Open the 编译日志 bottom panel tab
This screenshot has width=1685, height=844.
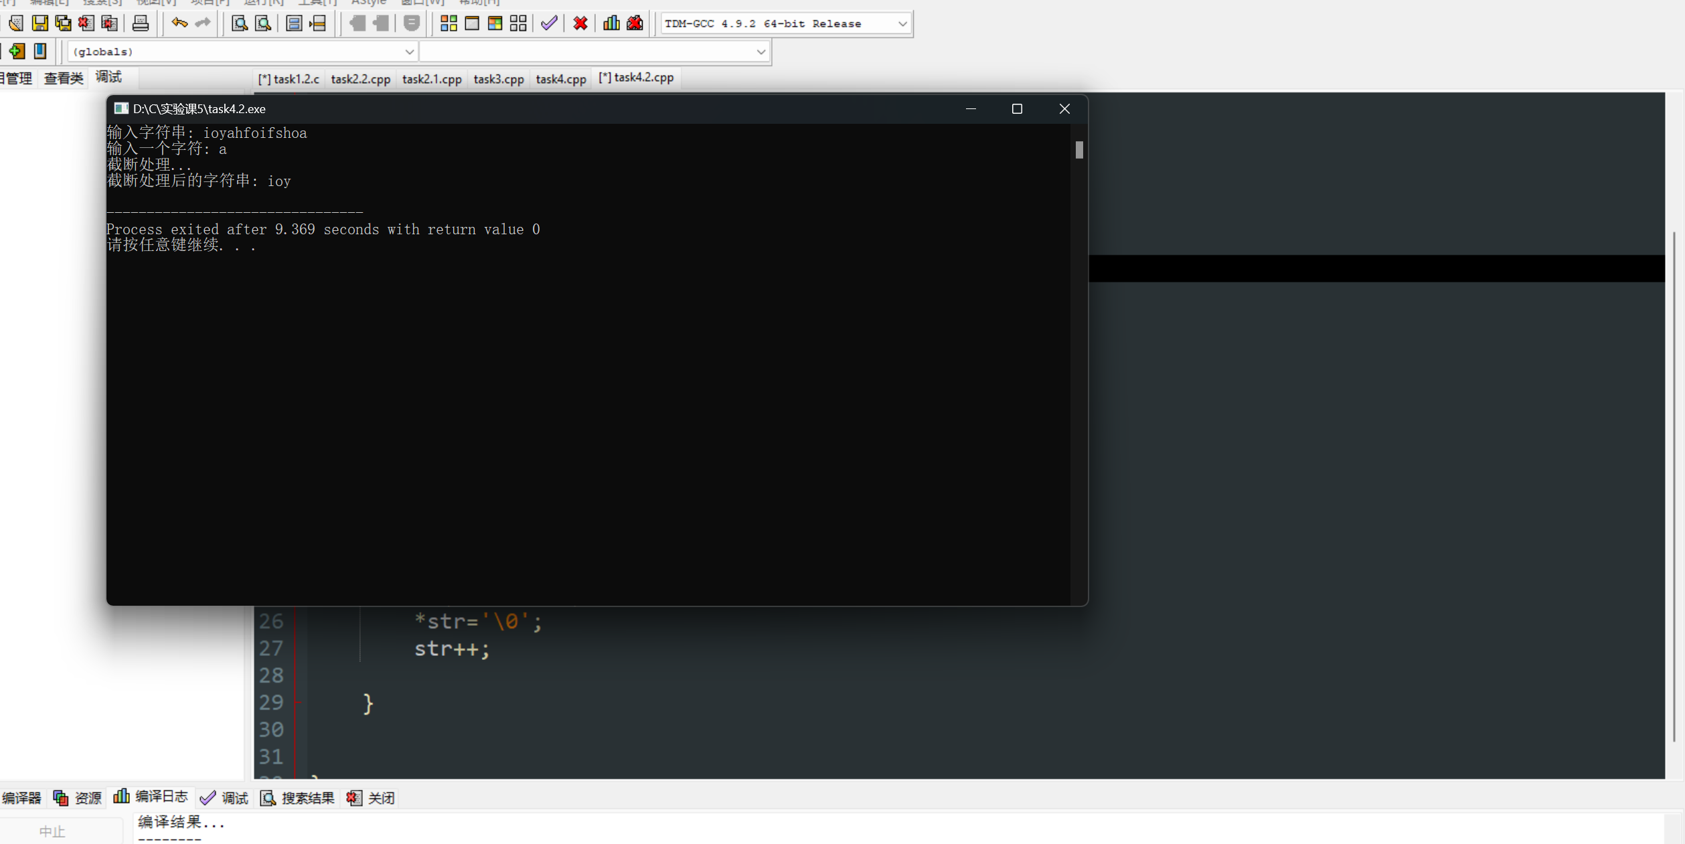coord(151,796)
